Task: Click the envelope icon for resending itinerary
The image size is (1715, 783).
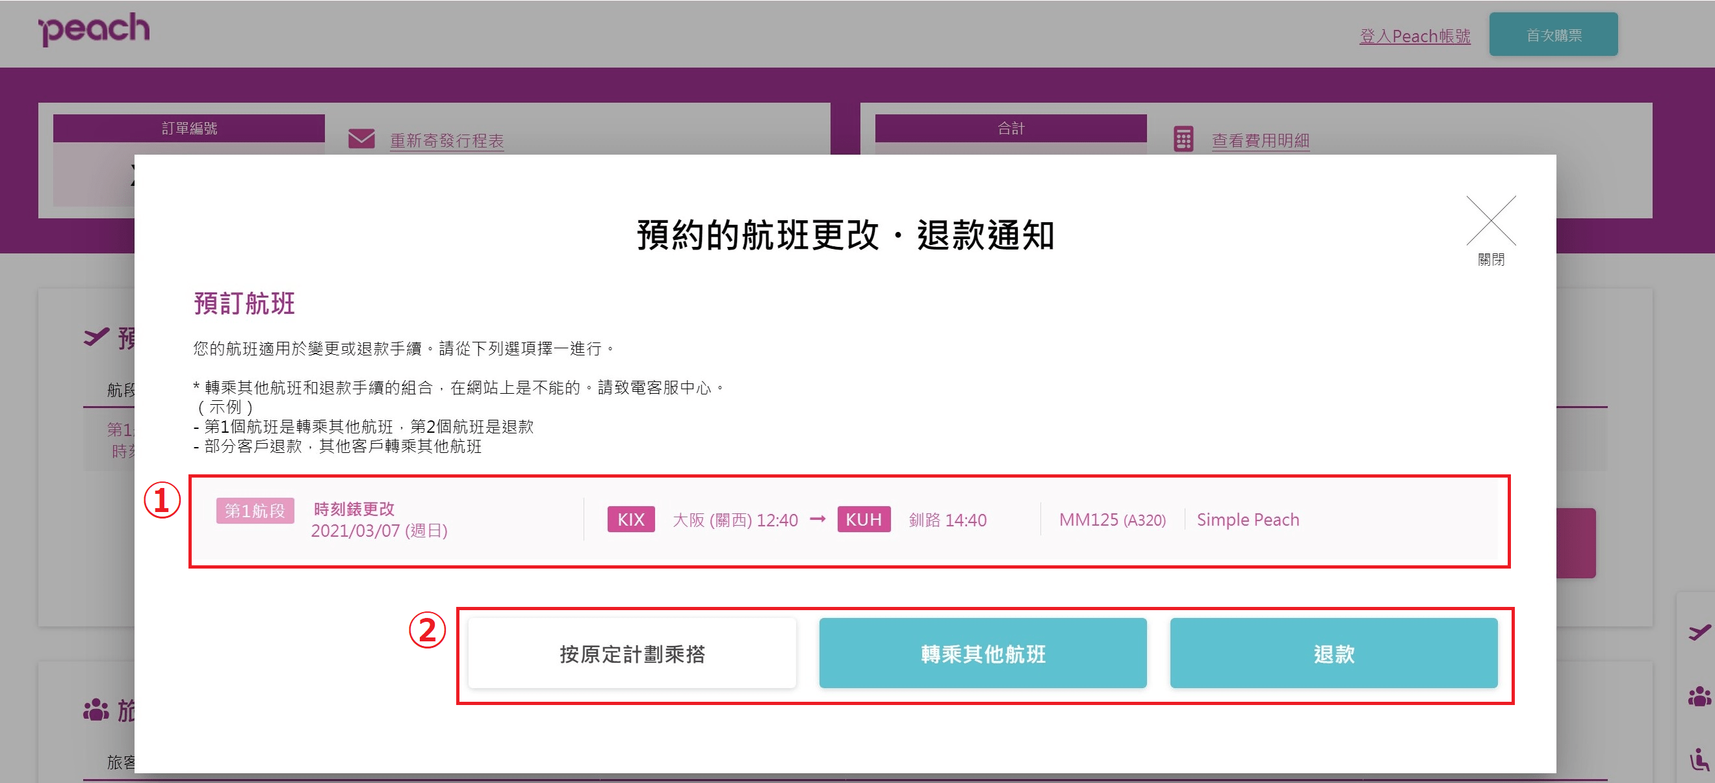Action: point(361,139)
